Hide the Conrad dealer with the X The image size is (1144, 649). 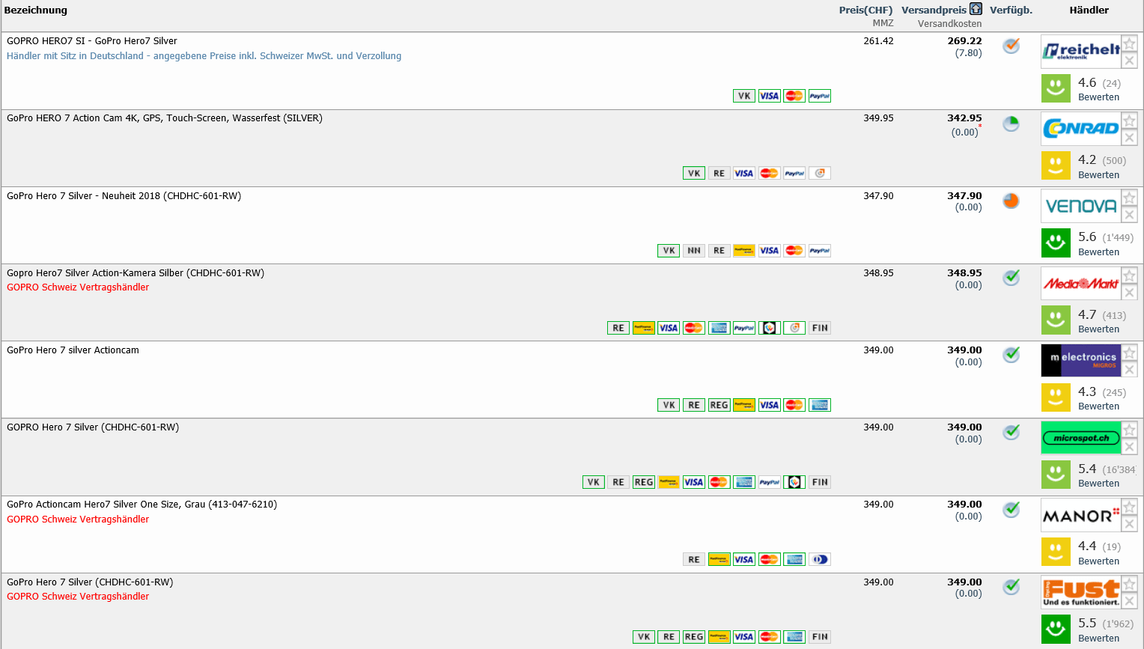(x=1129, y=138)
